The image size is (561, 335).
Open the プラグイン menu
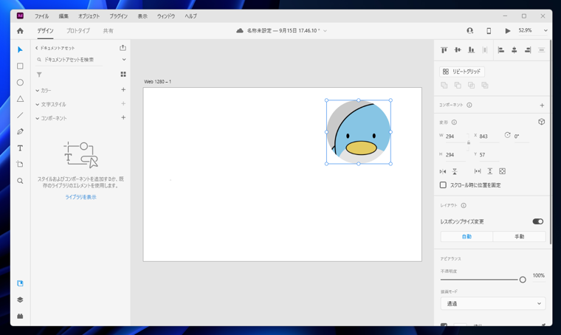pyautogui.click(x=118, y=16)
